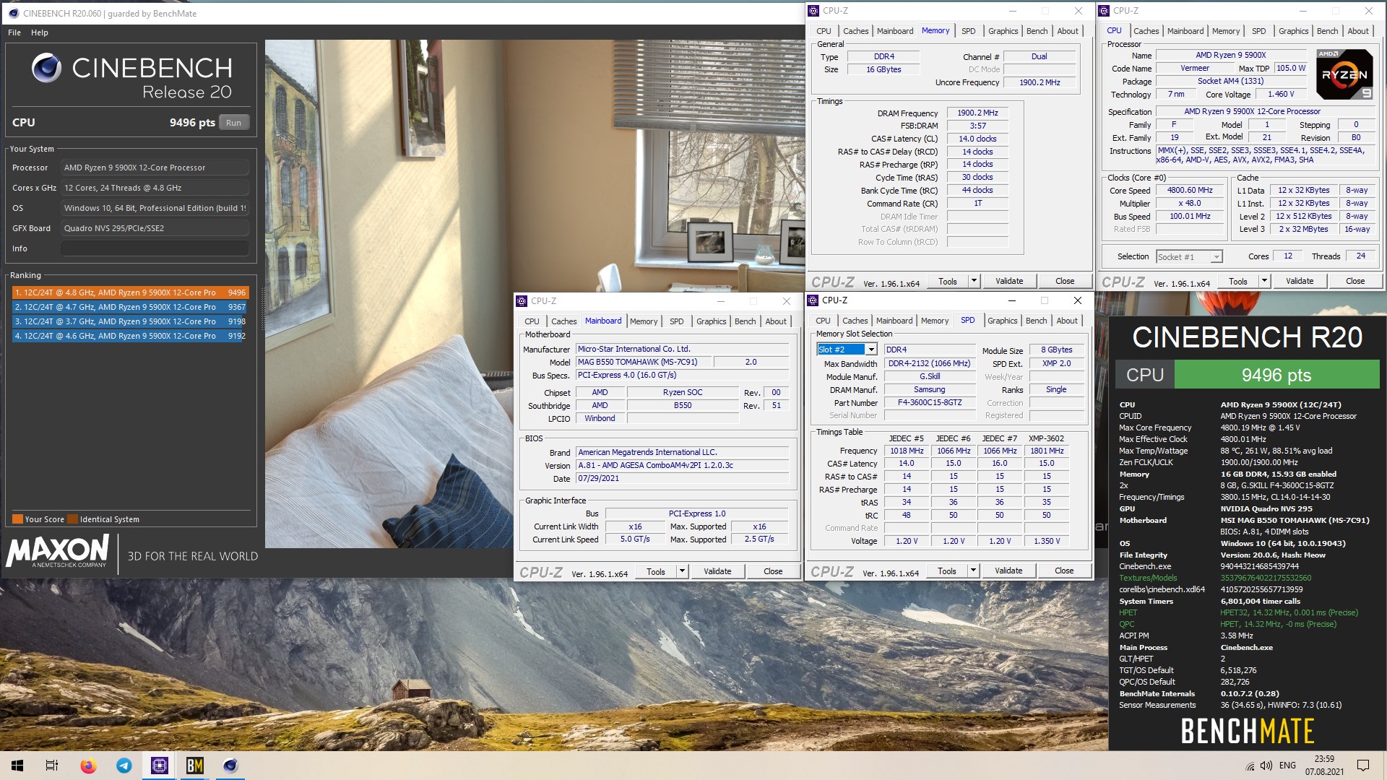Select 4.6 GHz ranking entry
Viewport: 1387px width, 780px height.
coord(130,336)
